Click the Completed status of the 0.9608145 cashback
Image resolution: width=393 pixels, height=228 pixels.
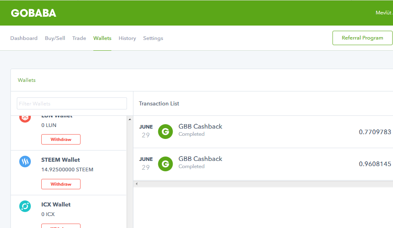point(191,167)
